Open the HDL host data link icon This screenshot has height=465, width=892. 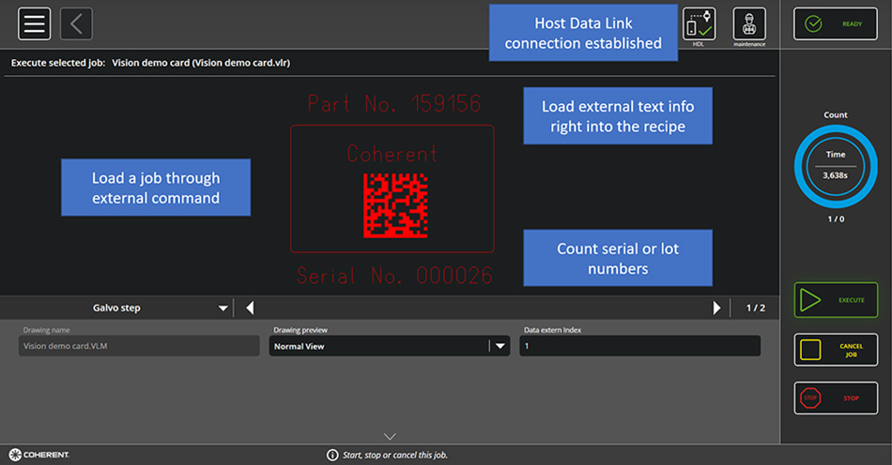[x=699, y=25]
